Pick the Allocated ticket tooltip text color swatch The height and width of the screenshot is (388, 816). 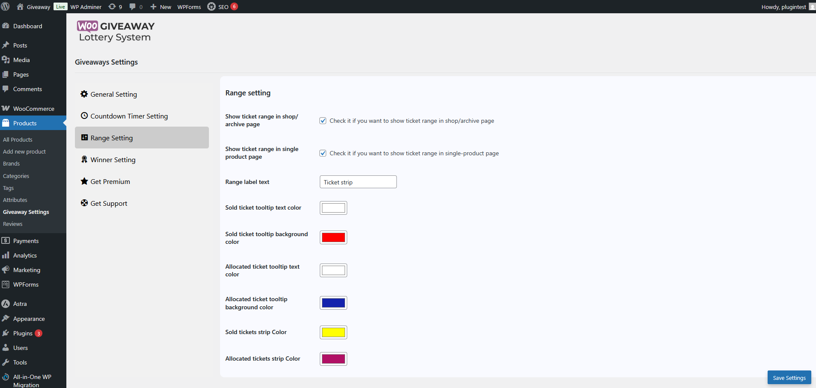334,270
